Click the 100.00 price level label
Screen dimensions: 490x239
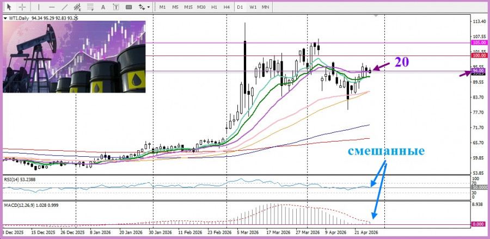coord(480,56)
